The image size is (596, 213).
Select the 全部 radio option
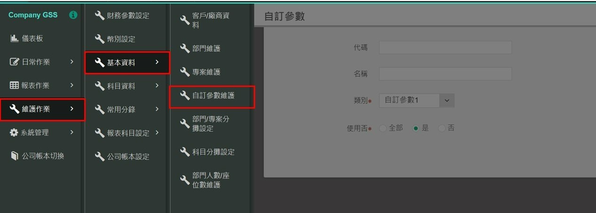[x=383, y=128]
